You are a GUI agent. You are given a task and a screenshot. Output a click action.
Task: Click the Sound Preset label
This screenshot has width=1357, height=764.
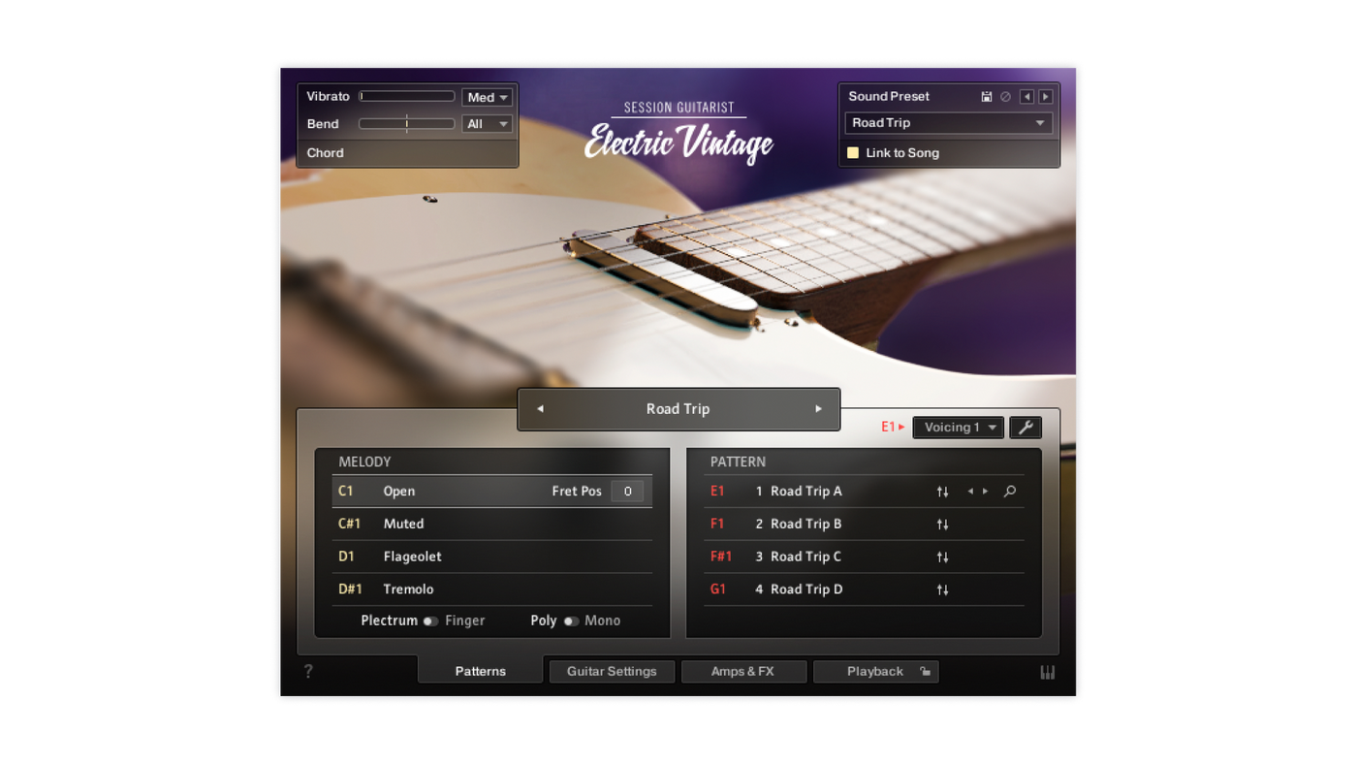pyautogui.click(x=889, y=97)
